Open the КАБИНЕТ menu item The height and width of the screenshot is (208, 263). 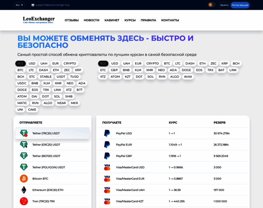[x=112, y=20]
